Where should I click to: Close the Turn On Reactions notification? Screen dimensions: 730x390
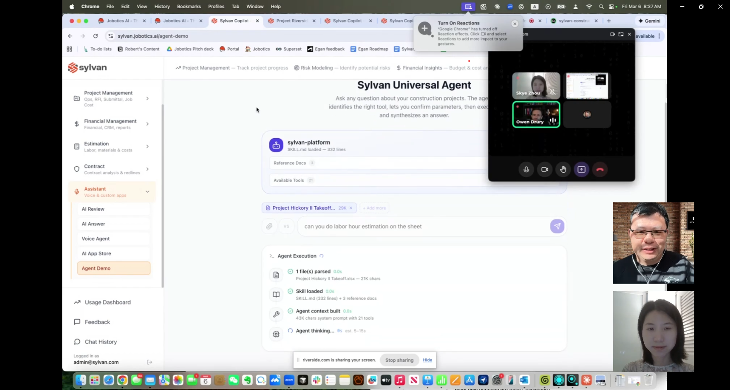[515, 24]
